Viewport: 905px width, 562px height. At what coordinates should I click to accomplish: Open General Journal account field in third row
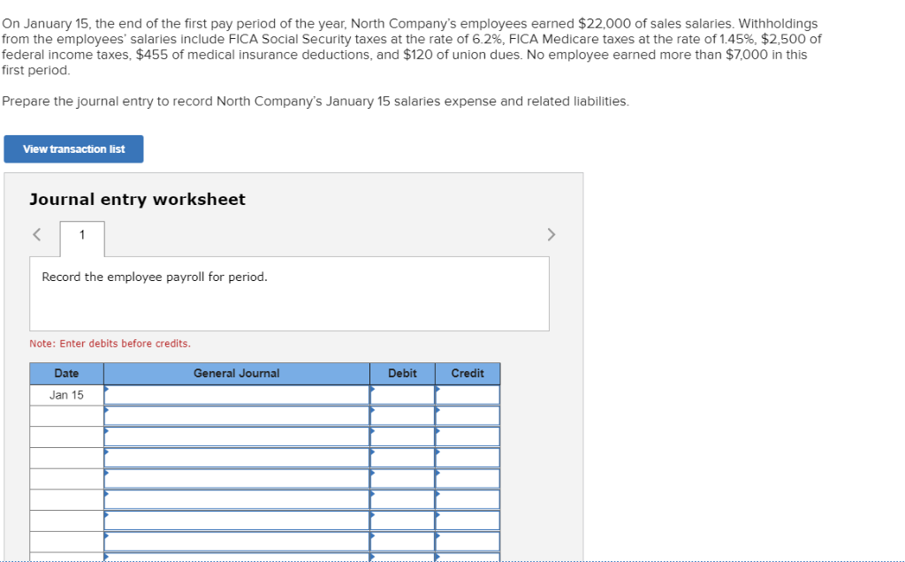(x=237, y=437)
